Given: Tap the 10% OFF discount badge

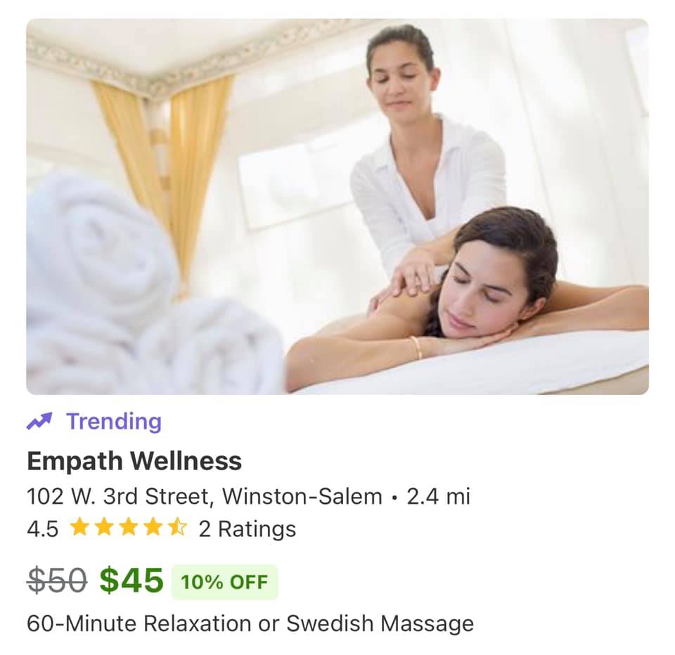Looking at the screenshot, I should pyautogui.click(x=225, y=582).
